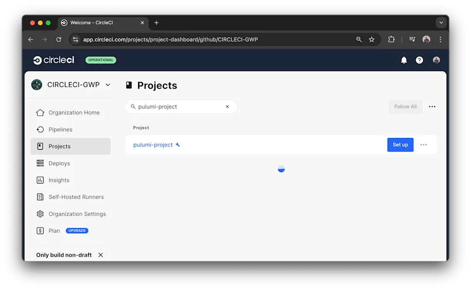Open the Insights panel icon

pos(40,180)
